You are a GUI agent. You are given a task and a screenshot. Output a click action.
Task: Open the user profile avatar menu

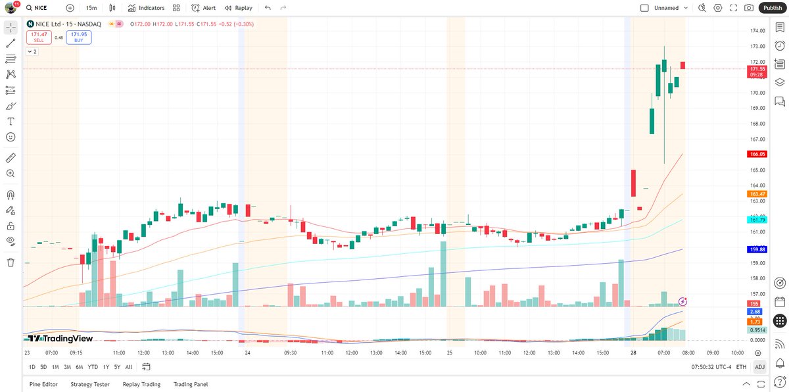(x=11, y=8)
